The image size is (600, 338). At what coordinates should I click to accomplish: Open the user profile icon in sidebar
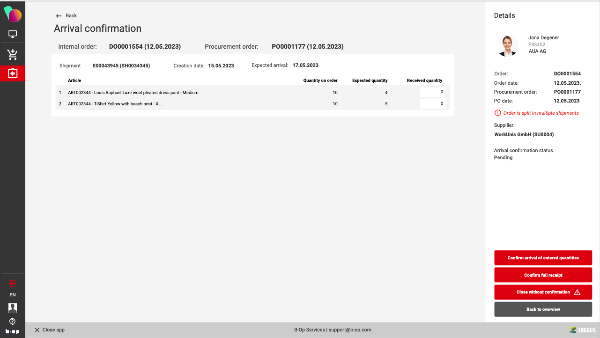[13, 308]
